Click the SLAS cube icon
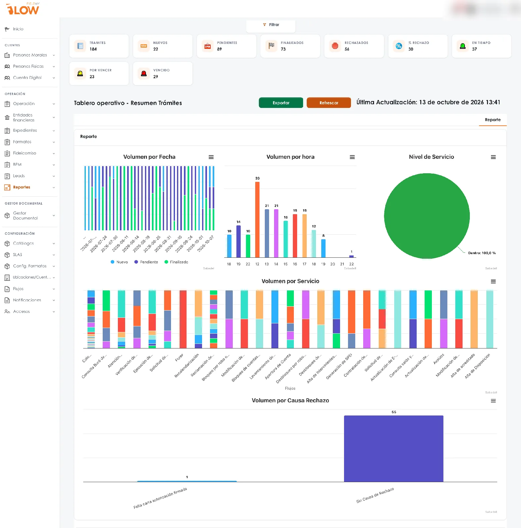 click(7, 255)
